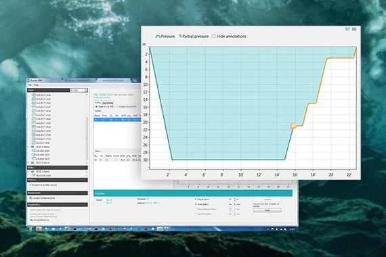This screenshot has width=386, height=257.
Task: Click the teal icon beside the hamburger menu
Action: coord(347,29)
